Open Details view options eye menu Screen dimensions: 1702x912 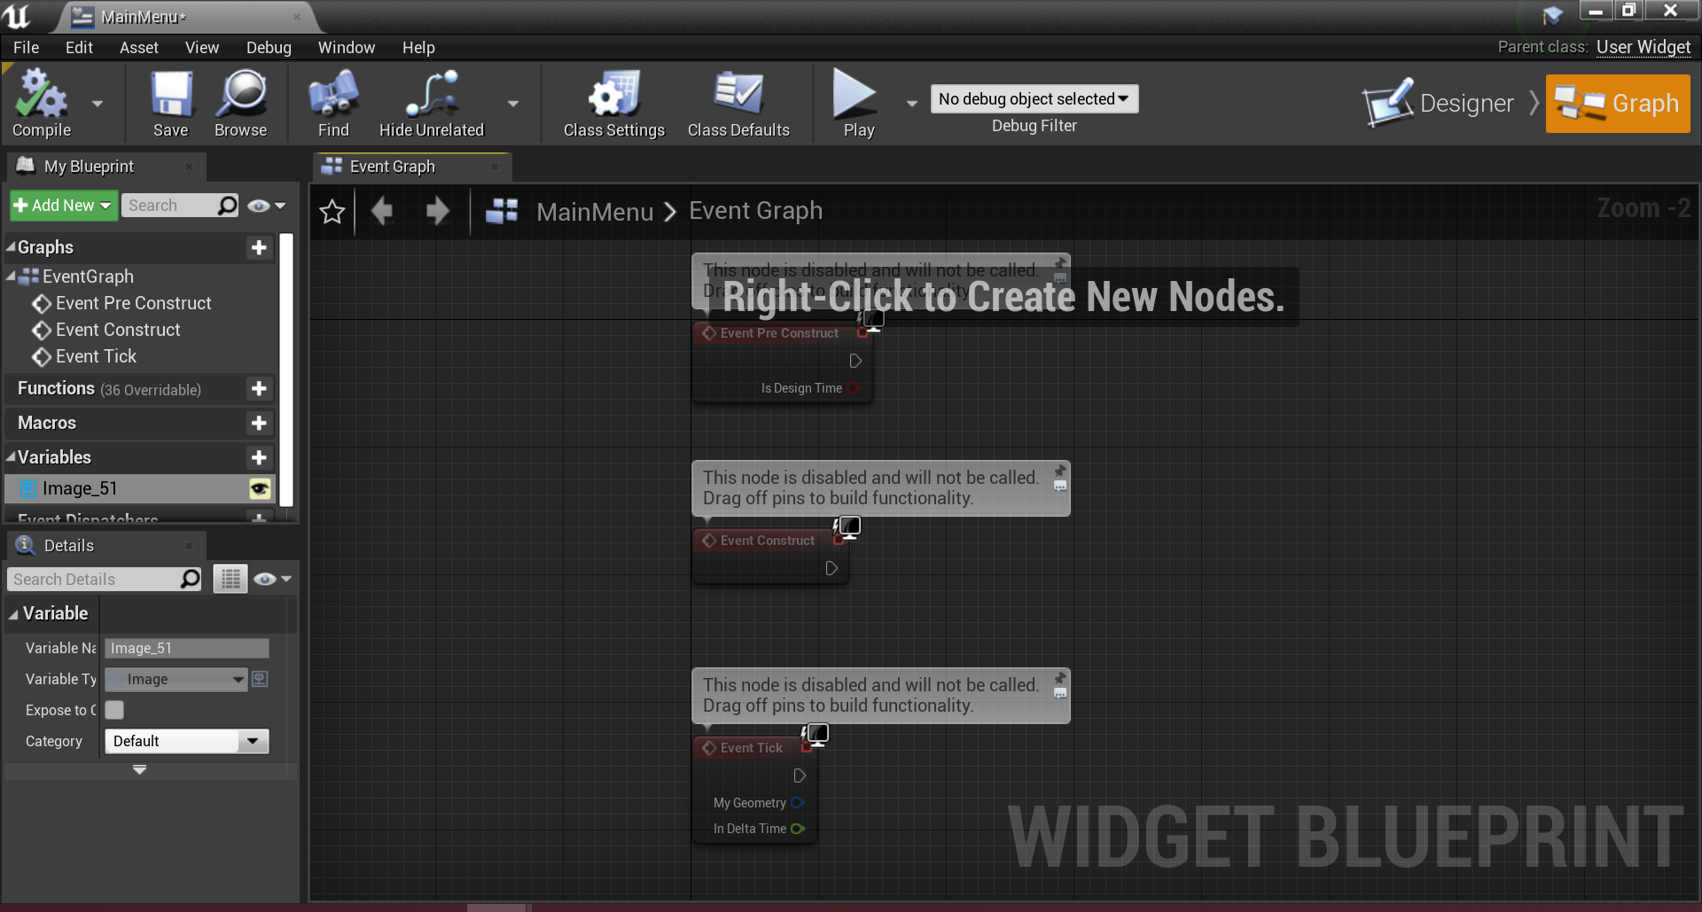[x=272, y=580]
